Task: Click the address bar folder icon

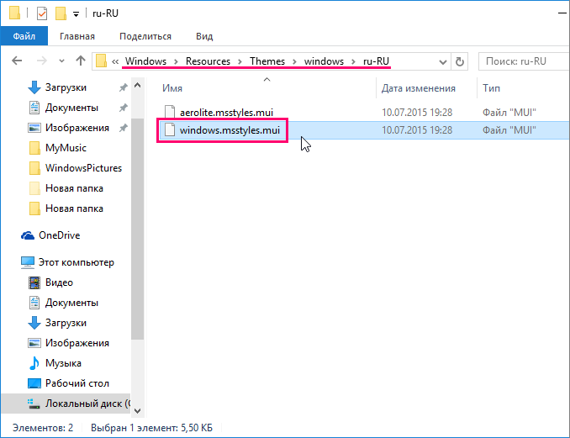Action: pyautogui.click(x=101, y=61)
